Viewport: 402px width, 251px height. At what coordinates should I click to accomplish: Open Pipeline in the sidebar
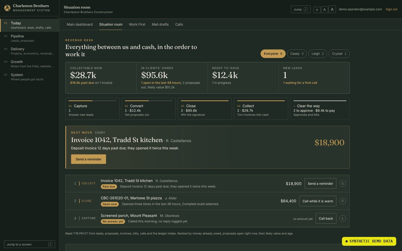click(30, 38)
